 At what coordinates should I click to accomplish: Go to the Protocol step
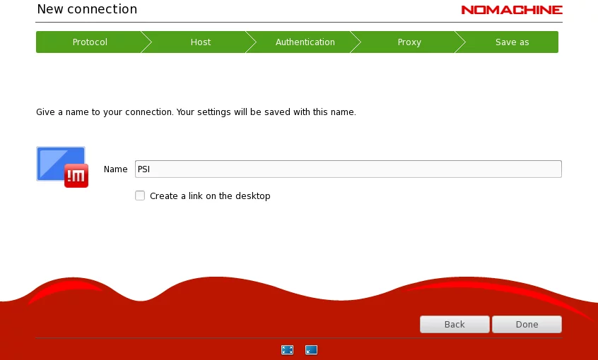(90, 42)
